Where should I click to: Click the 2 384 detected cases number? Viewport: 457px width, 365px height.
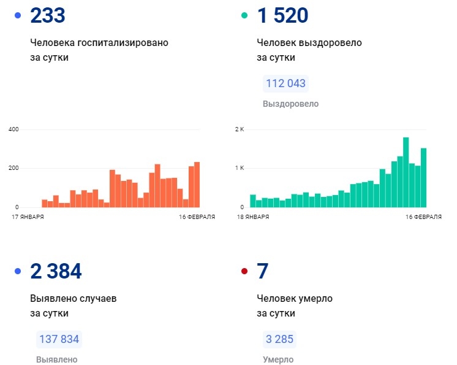tap(55, 271)
